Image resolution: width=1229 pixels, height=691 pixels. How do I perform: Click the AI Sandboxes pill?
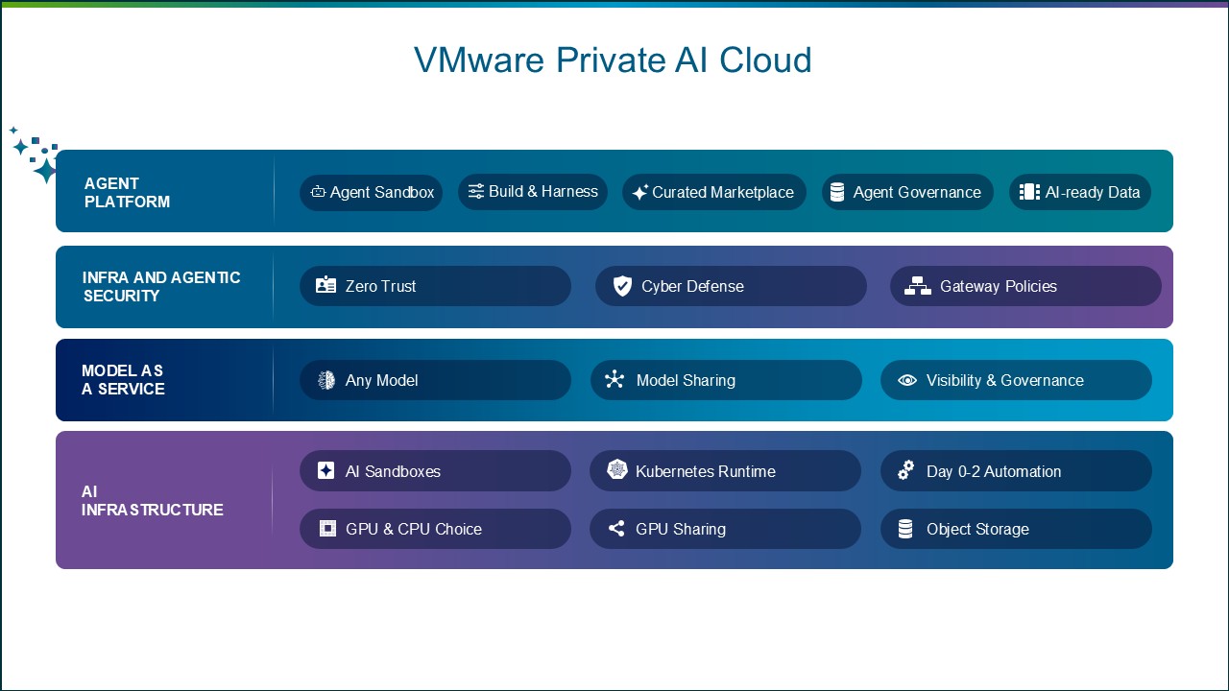[435, 471]
